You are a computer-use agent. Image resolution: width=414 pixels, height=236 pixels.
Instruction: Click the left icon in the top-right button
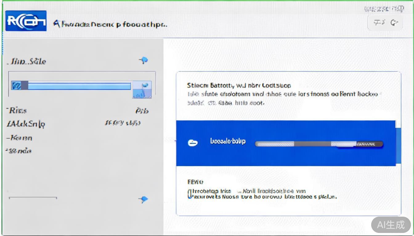point(379,23)
